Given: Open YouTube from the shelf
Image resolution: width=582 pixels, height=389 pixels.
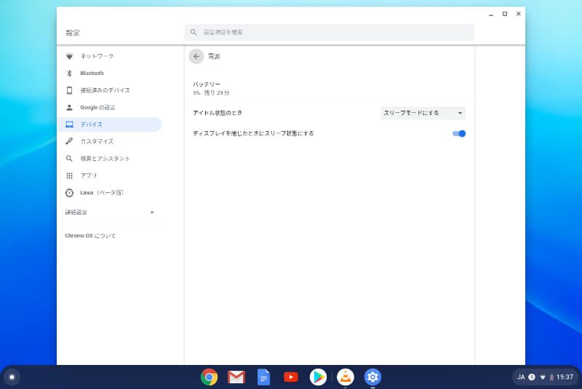Looking at the screenshot, I should pos(291,377).
